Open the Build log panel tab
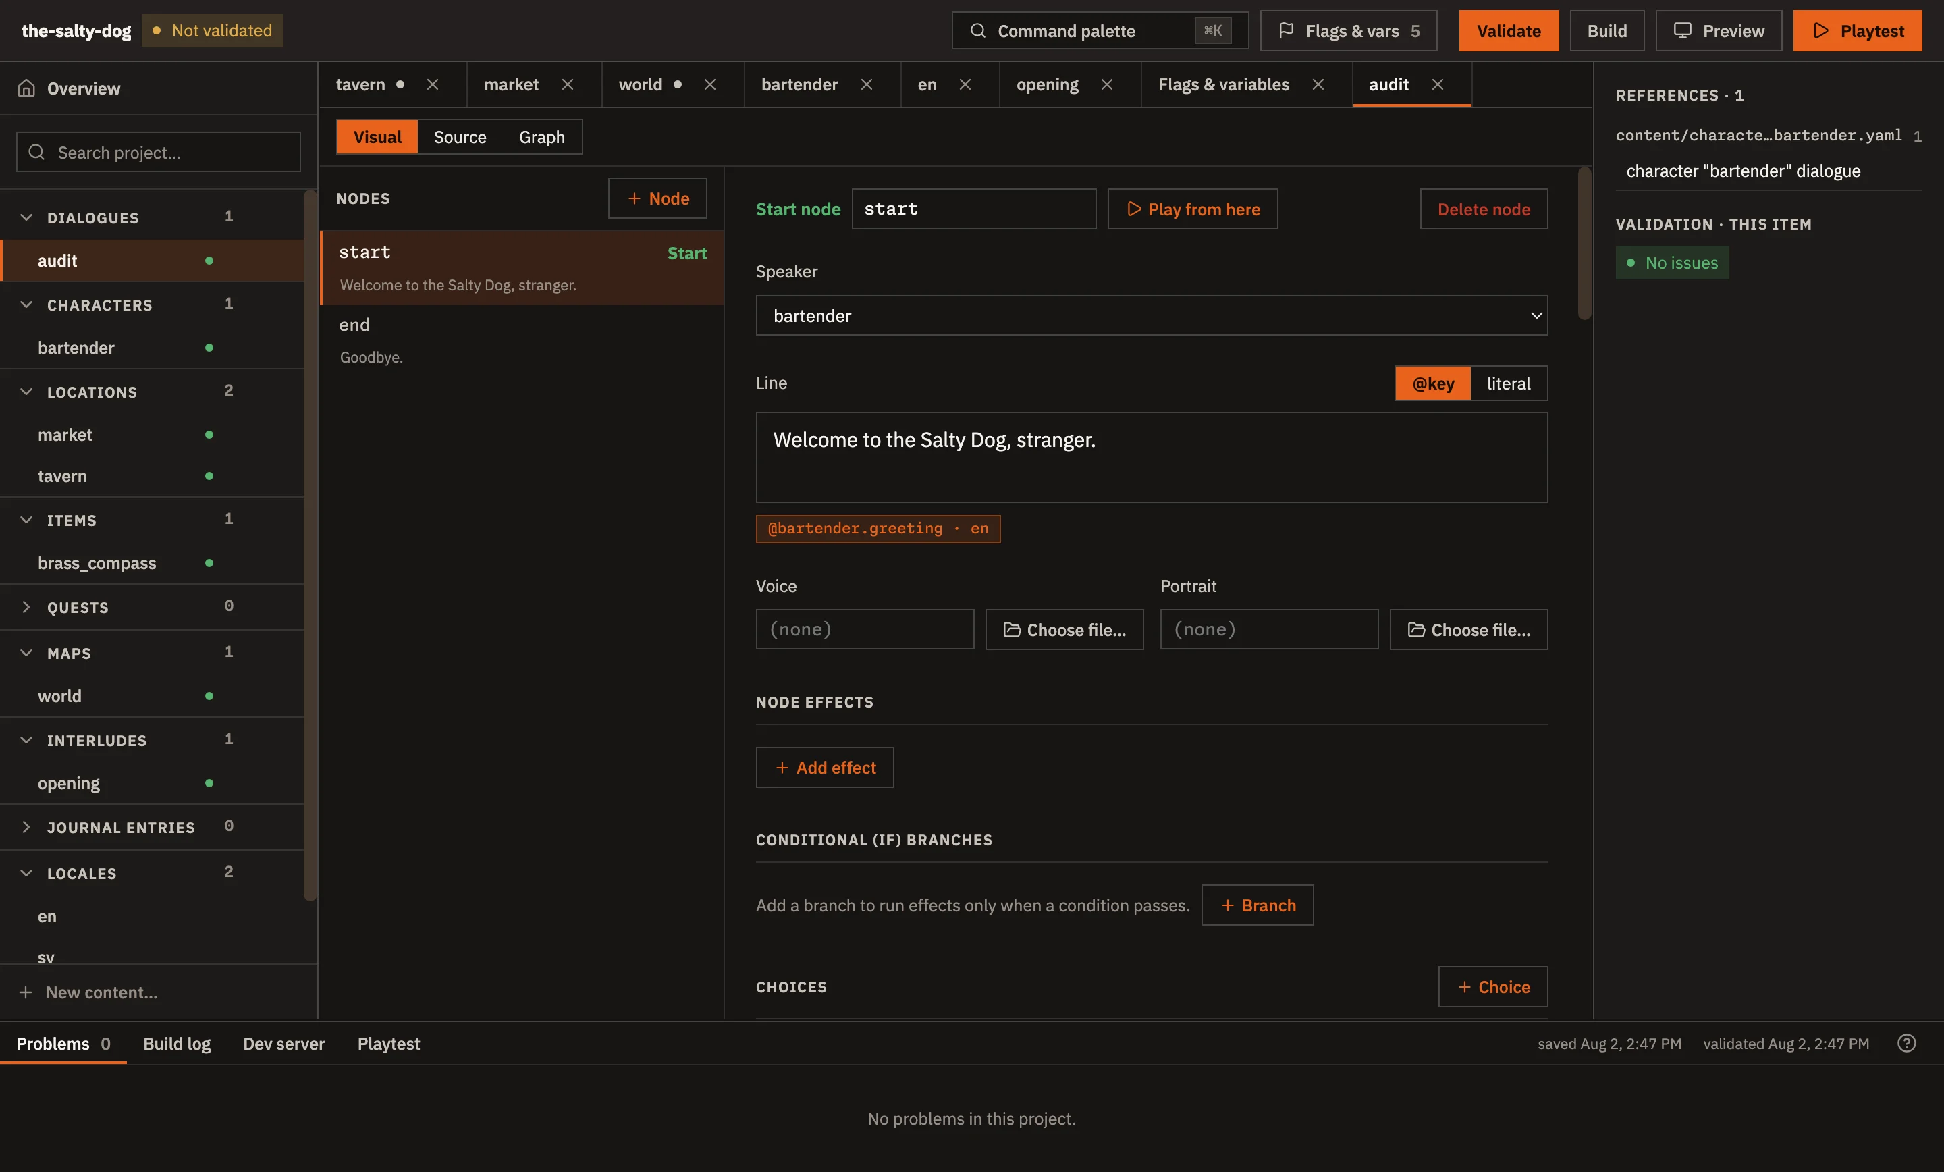This screenshot has width=1944, height=1172. pyautogui.click(x=177, y=1043)
